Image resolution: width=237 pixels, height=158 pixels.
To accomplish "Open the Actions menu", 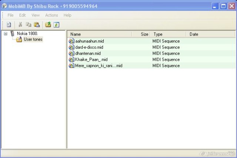I will [x=51, y=15].
